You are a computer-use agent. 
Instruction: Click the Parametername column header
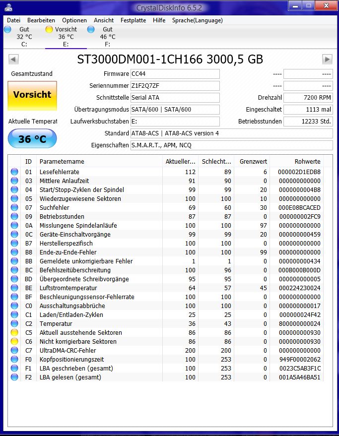99,161
